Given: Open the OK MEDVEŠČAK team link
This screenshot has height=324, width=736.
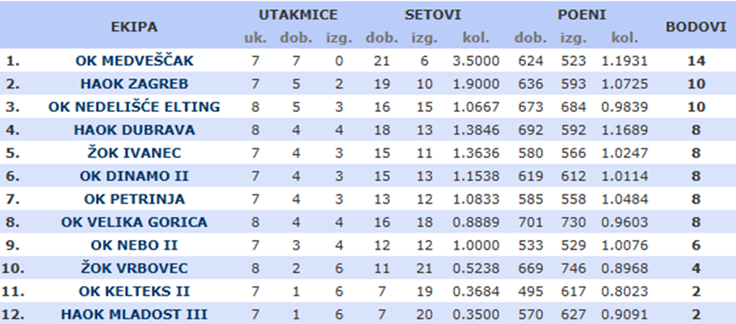Looking at the screenshot, I should 134,61.
